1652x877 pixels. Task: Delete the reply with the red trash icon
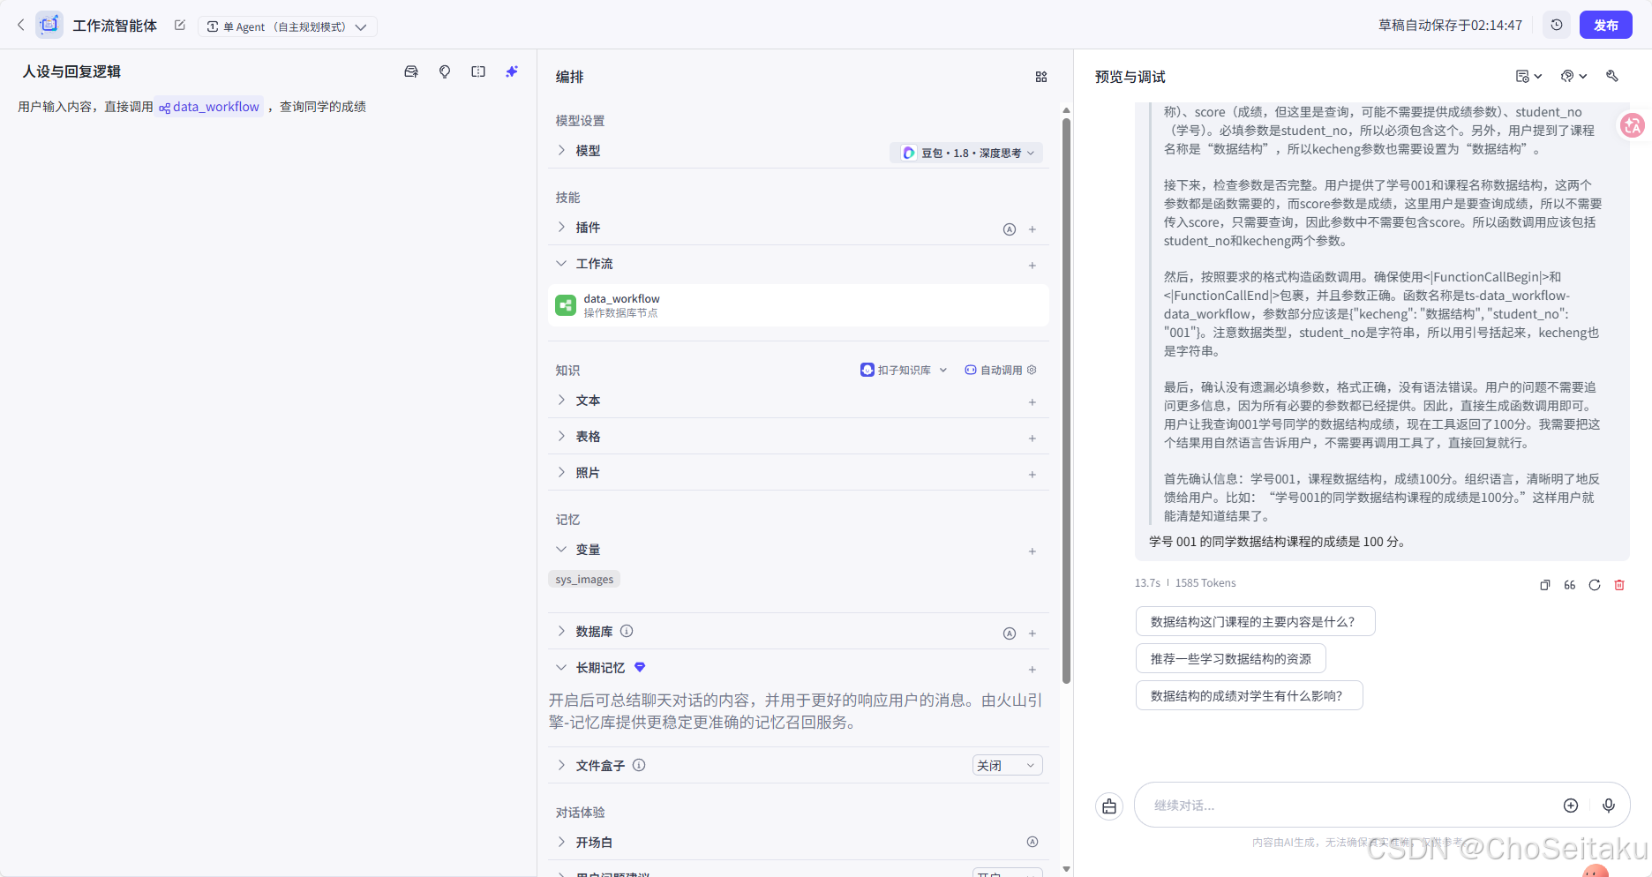click(1619, 585)
